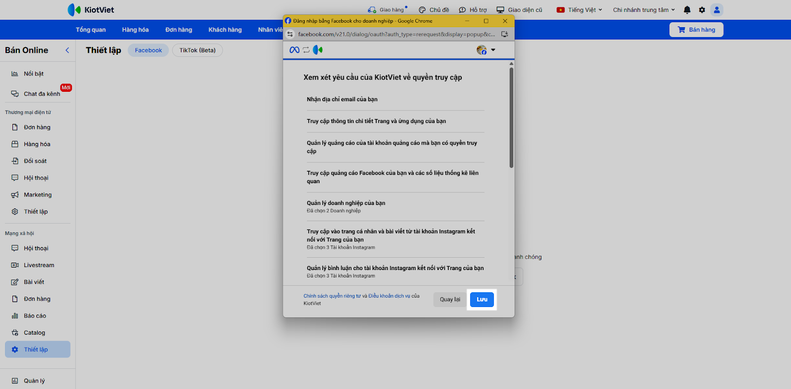Open the Khách hàng menu
Viewport: 791px width, 389px height.
(225, 30)
